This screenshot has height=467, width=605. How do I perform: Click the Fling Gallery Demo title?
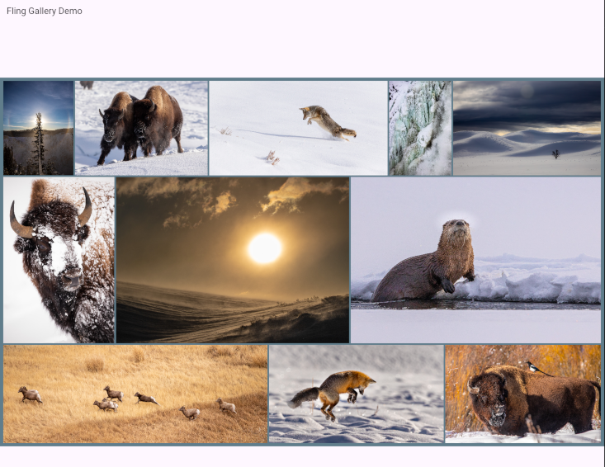(45, 11)
